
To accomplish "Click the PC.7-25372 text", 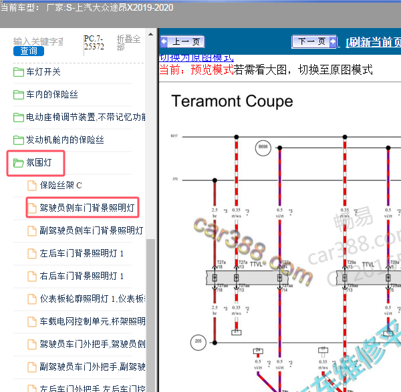I will [94, 43].
